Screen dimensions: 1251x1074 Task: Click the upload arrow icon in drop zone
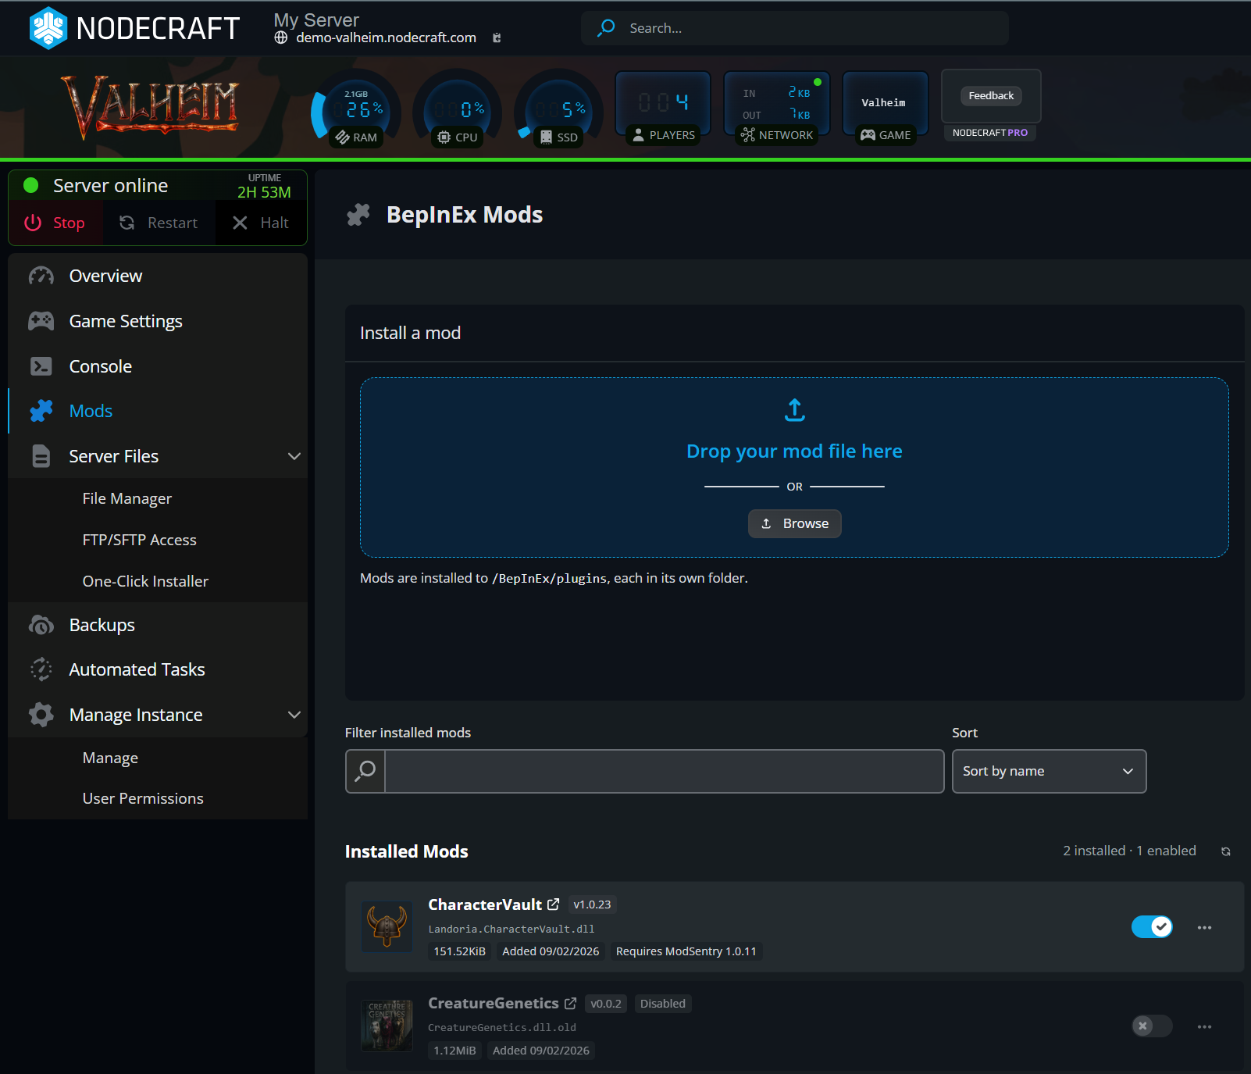pos(794,410)
